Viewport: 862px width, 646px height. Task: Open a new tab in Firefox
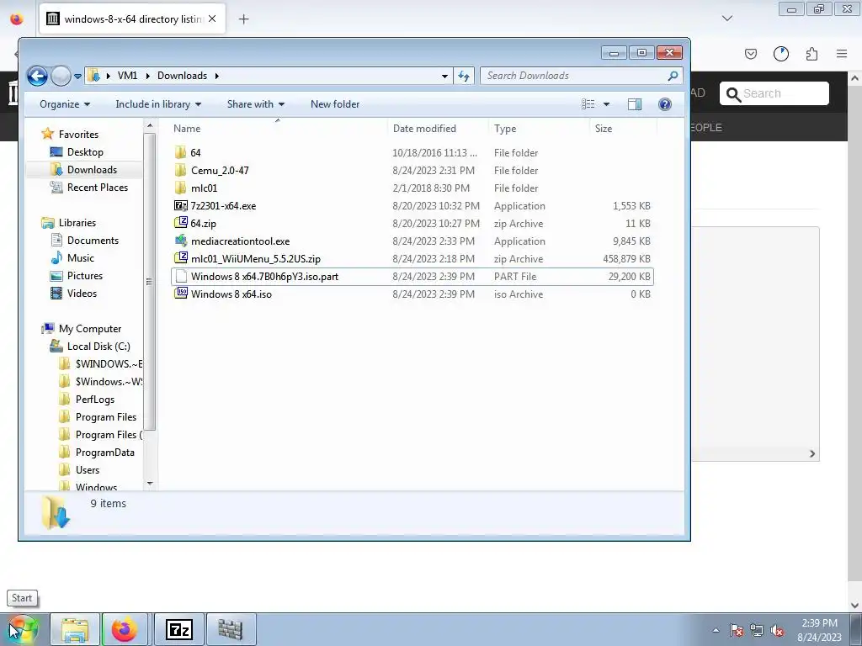(243, 19)
